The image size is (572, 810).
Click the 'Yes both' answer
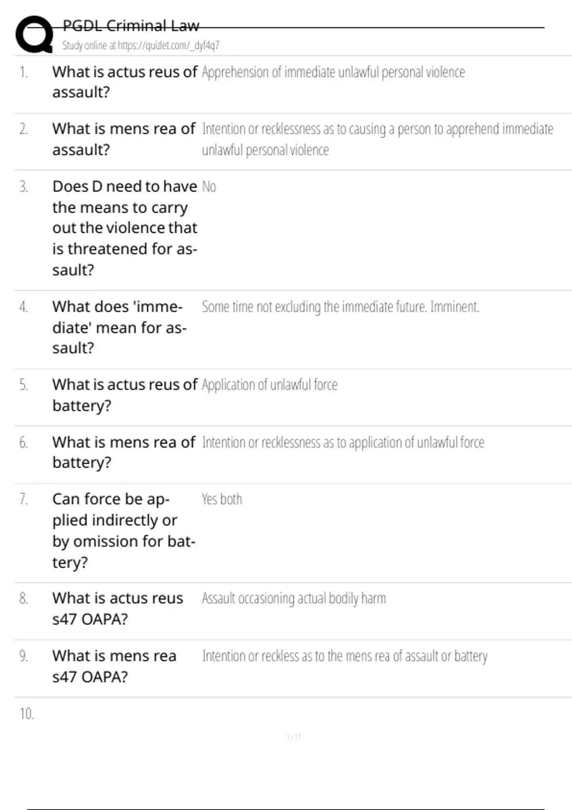click(222, 499)
